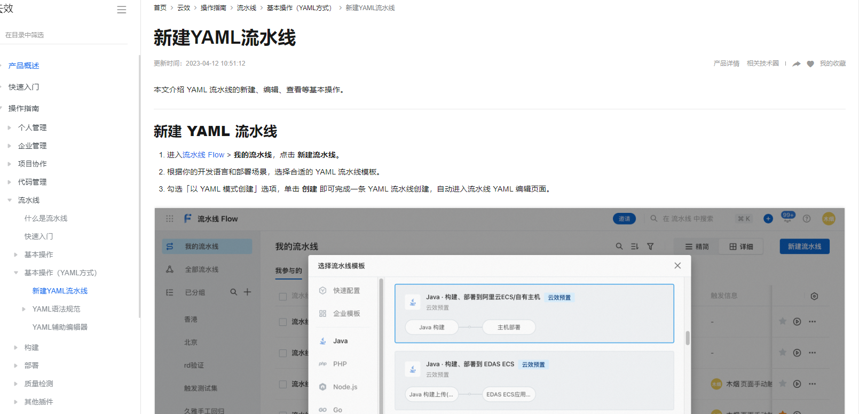Open the 相关技术圈 link

[763, 63]
